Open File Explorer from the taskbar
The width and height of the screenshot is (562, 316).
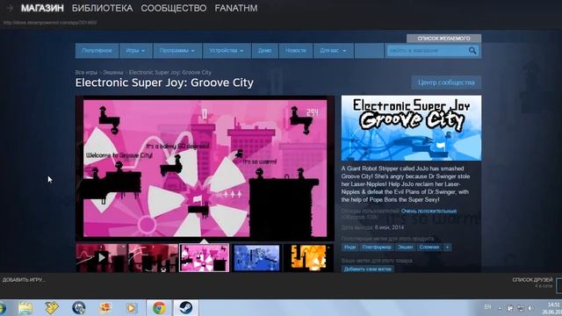[25, 308]
